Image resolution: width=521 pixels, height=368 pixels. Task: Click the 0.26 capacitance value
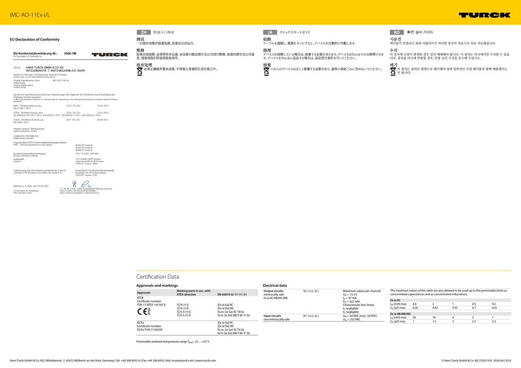click(415, 308)
